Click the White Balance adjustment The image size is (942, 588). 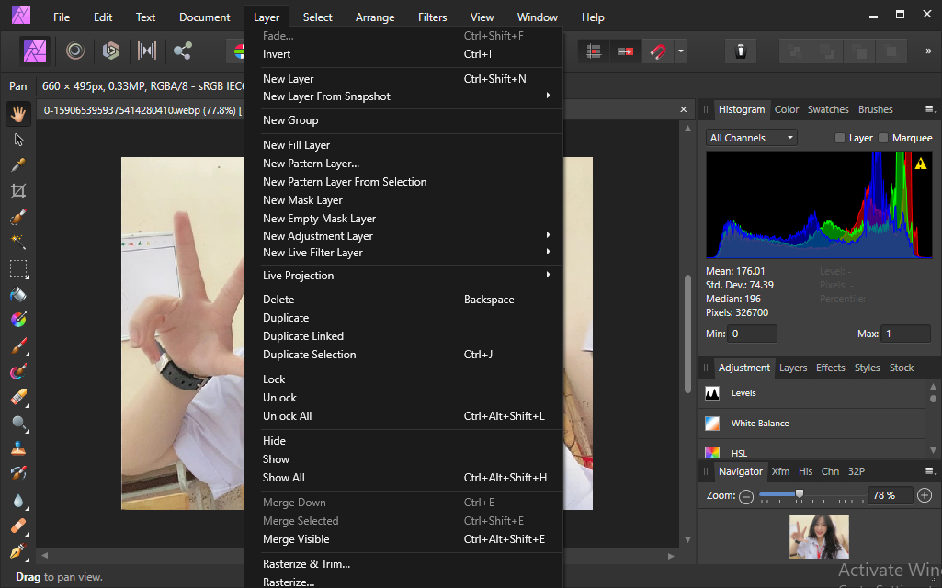(x=759, y=424)
